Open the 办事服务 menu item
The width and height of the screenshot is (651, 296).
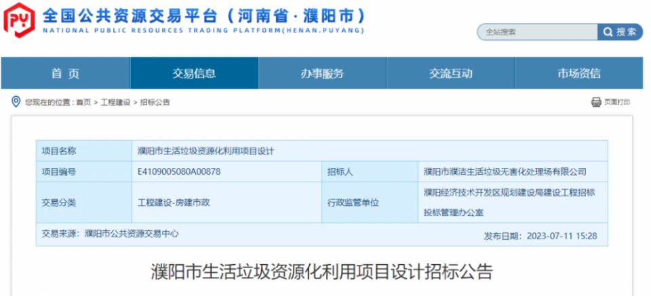(x=322, y=74)
